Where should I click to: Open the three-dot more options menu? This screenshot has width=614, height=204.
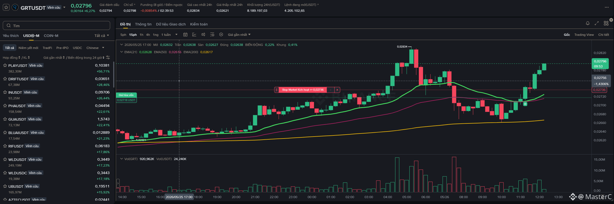(606, 7)
